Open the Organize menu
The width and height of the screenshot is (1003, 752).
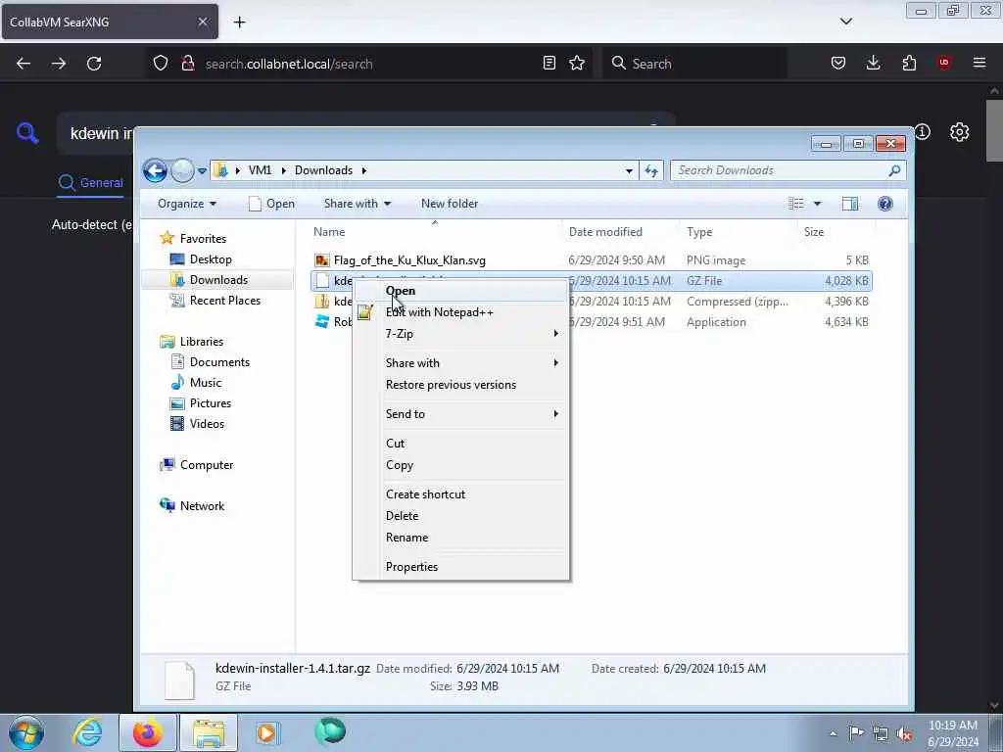tap(187, 204)
